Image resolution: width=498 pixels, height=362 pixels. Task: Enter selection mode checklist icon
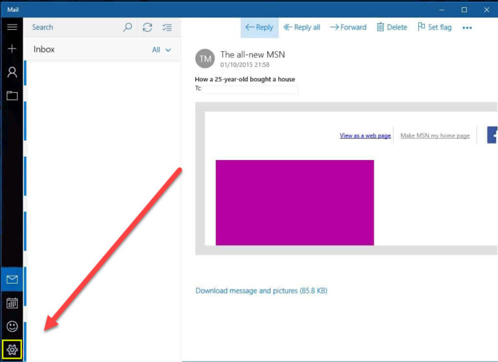tap(167, 27)
